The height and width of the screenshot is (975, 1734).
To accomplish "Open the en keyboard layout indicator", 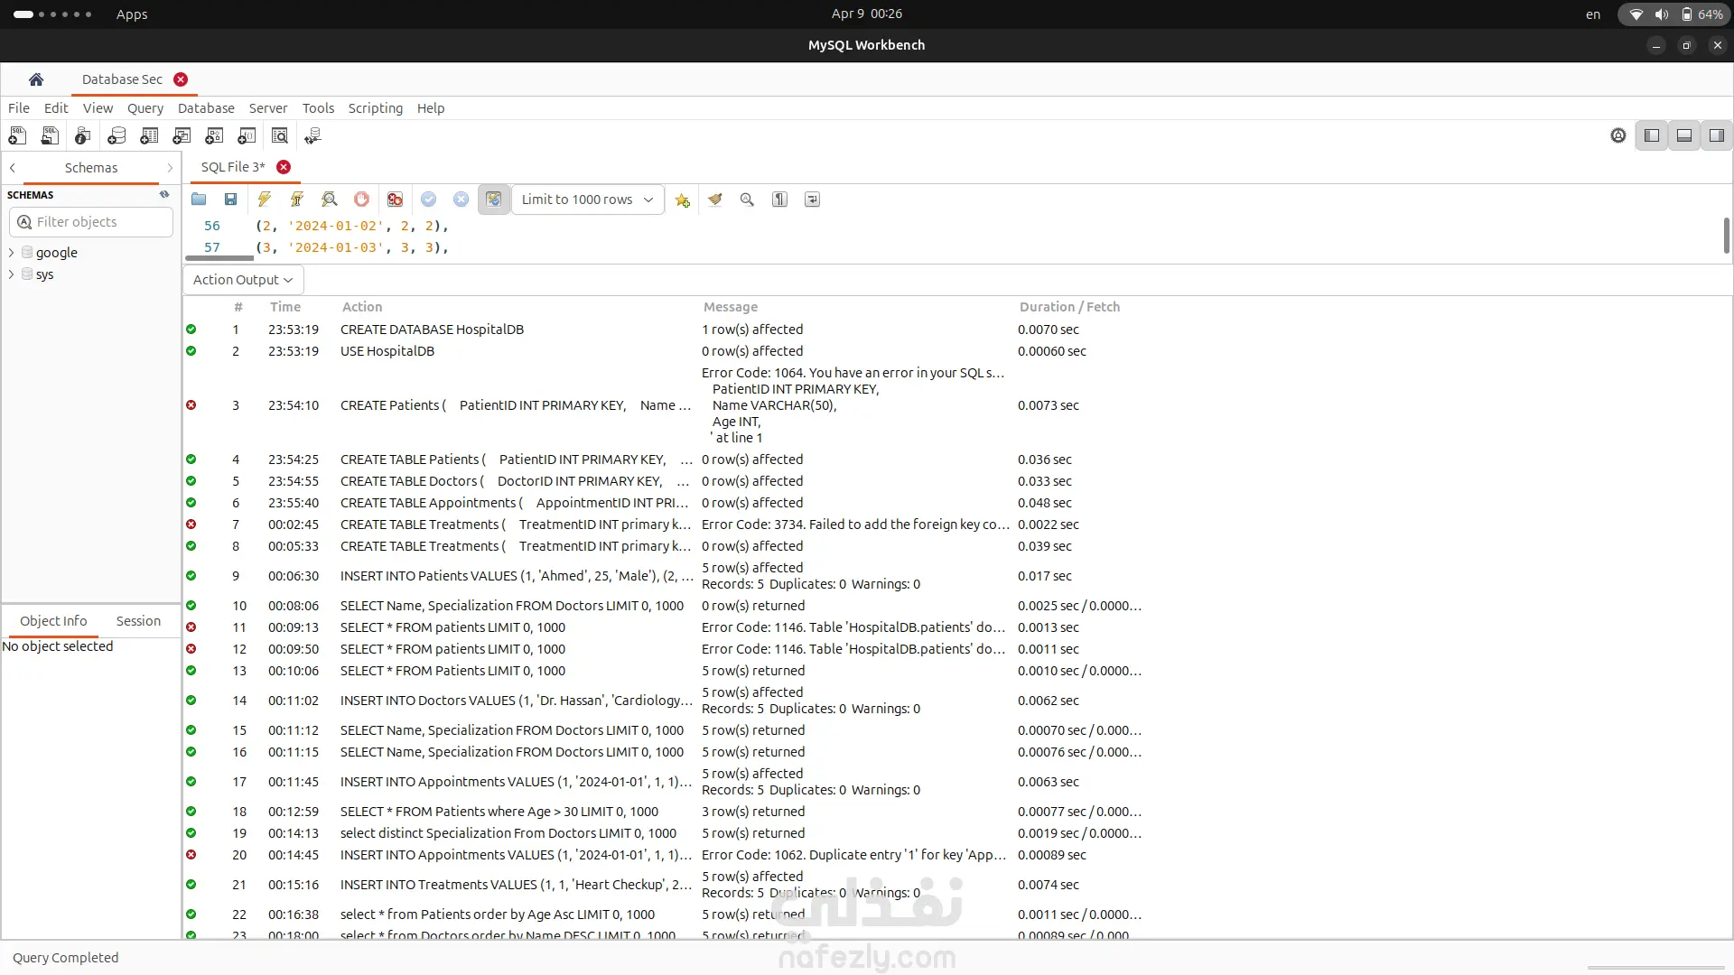I will 1593,14.
